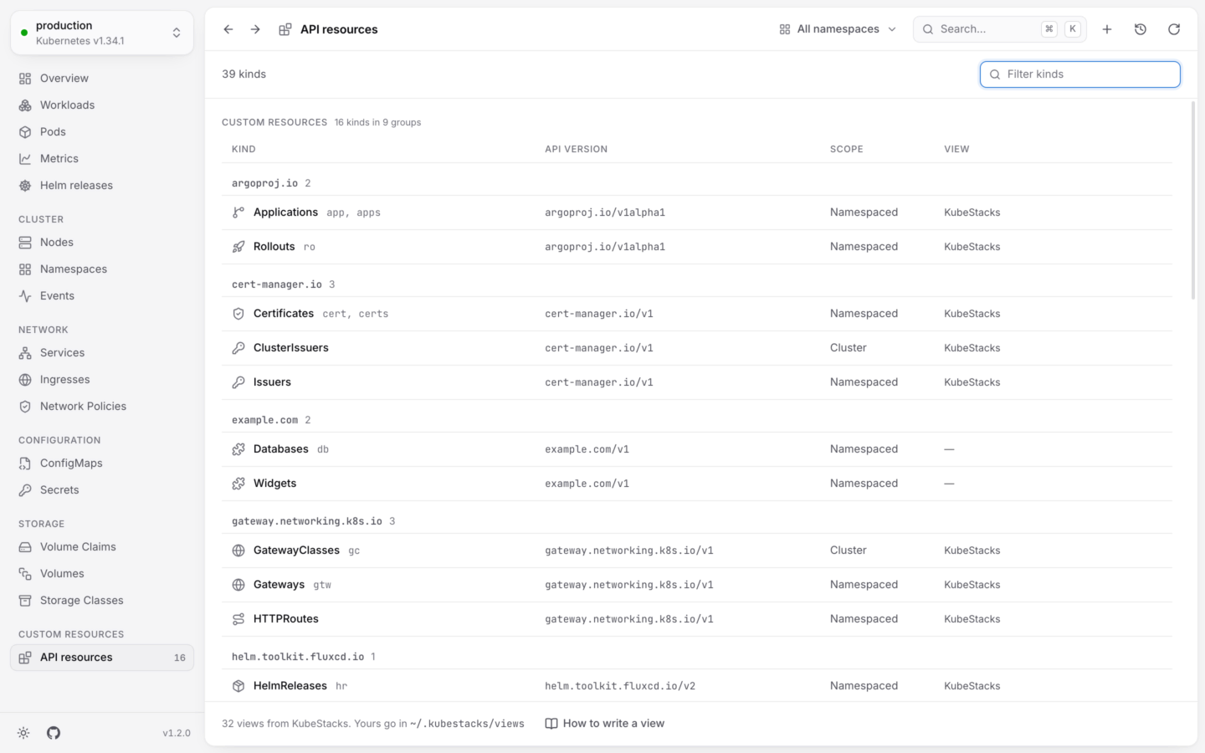Open the GitHub icon link
Image resolution: width=1205 pixels, height=753 pixels.
click(x=54, y=733)
